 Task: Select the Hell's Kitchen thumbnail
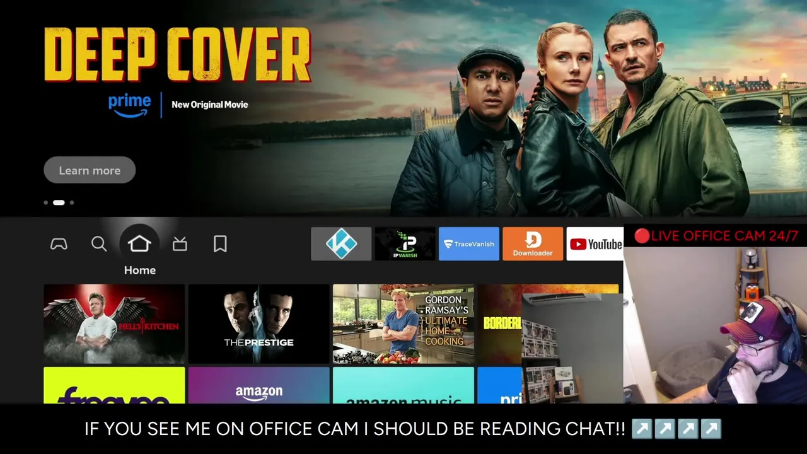pyautogui.click(x=114, y=323)
